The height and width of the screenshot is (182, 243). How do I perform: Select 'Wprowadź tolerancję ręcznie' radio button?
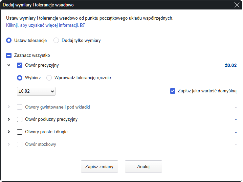coord(49,77)
